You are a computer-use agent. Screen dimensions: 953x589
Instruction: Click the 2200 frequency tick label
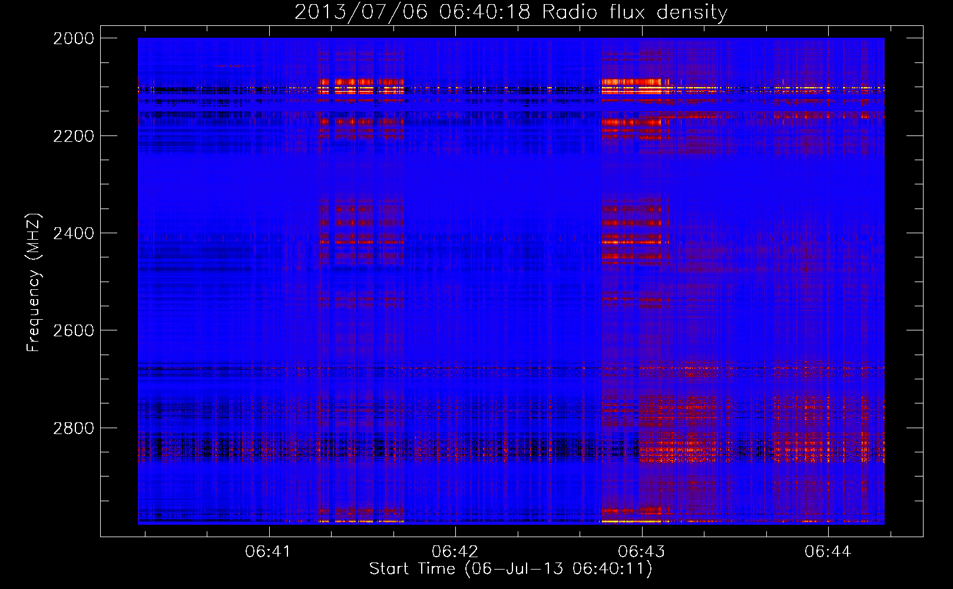coord(74,136)
